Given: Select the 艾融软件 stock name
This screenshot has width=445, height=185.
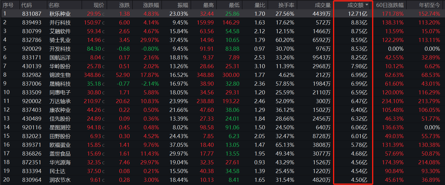Looking at the screenshot, I should point(60,31).
